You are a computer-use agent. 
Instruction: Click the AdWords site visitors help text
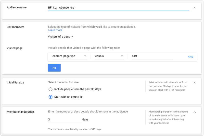(168, 86)
